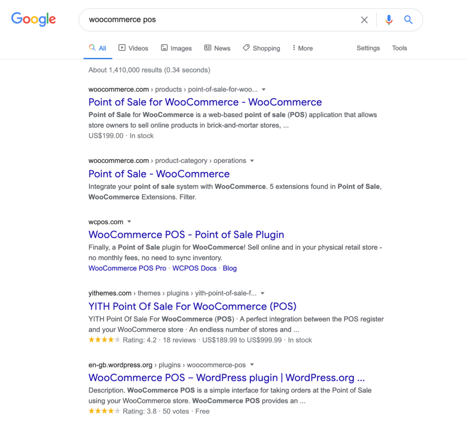467x428 pixels.
Task: Open the 'Point of Sale for WooCommerce' result
Action: 205,102
